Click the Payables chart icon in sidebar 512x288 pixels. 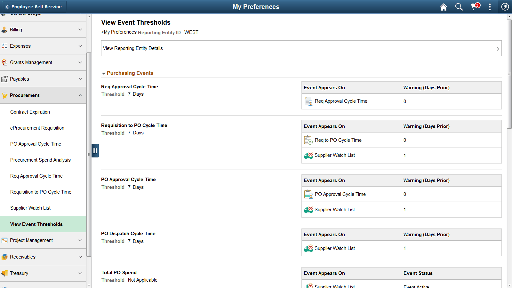pyautogui.click(x=4, y=79)
